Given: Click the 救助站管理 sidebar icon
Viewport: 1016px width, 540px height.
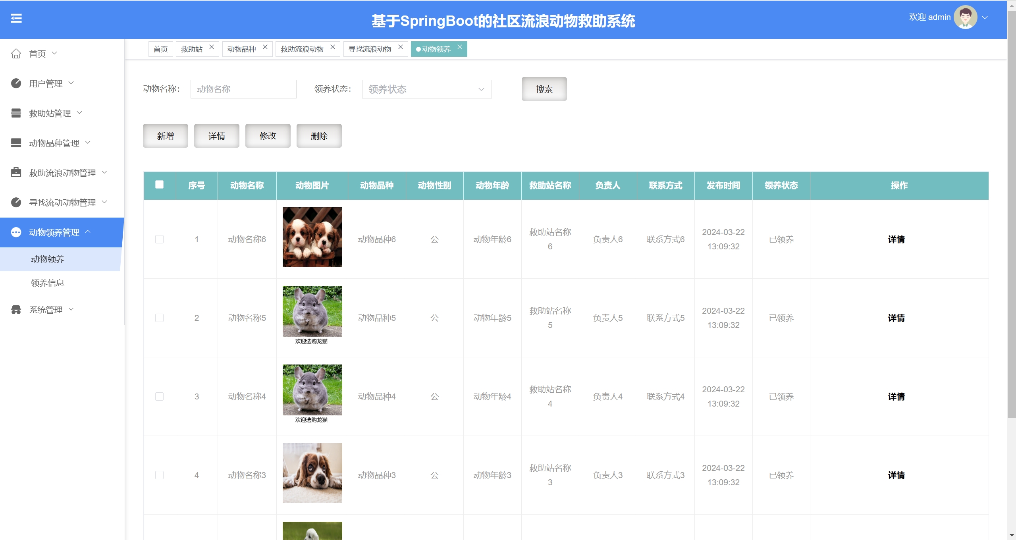Looking at the screenshot, I should 16,113.
